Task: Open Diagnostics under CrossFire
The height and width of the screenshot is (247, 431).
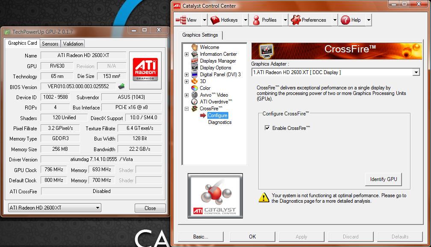Action: point(220,122)
